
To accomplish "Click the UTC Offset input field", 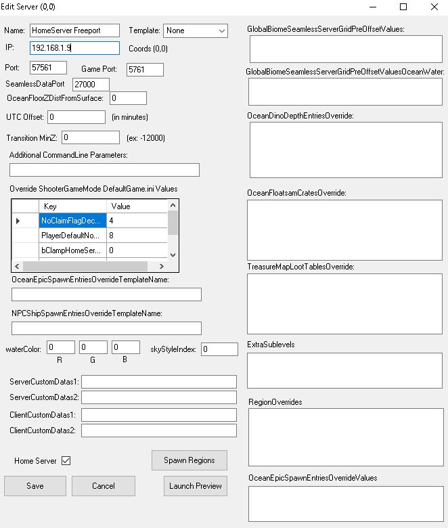I will [x=76, y=117].
